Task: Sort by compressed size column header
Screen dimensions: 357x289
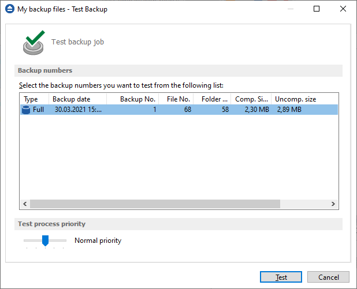Action: [251, 99]
